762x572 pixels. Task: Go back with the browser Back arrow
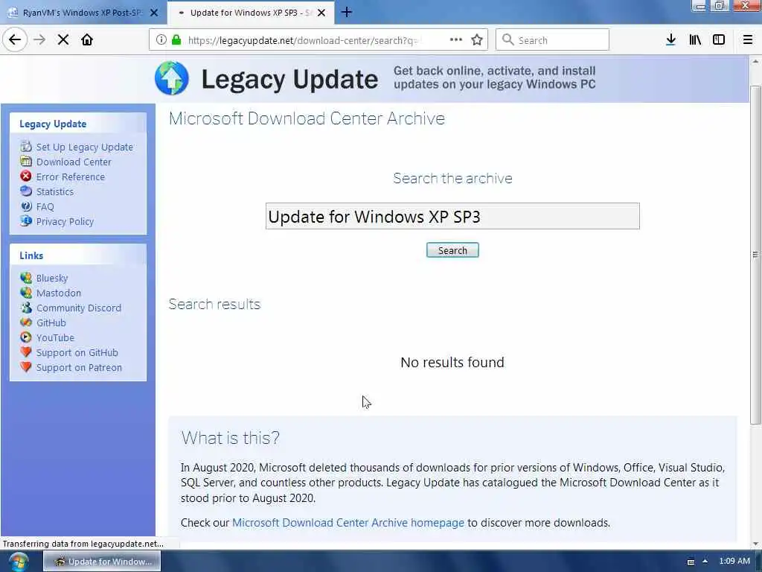(15, 40)
